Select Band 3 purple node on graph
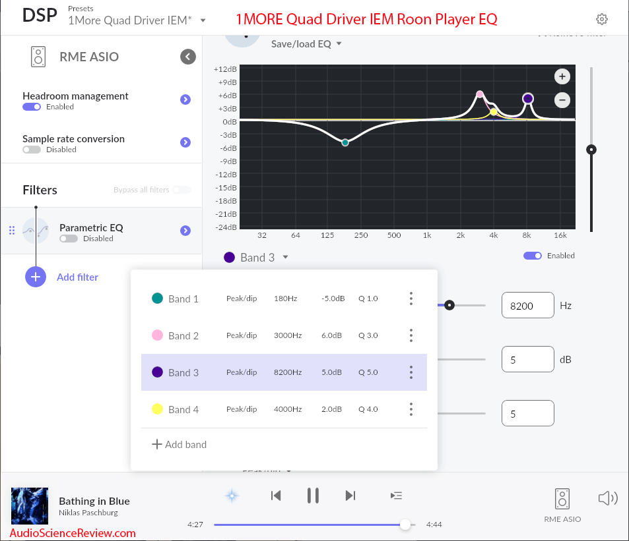This screenshot has width=629, height=541. click(x=528, y=98)
